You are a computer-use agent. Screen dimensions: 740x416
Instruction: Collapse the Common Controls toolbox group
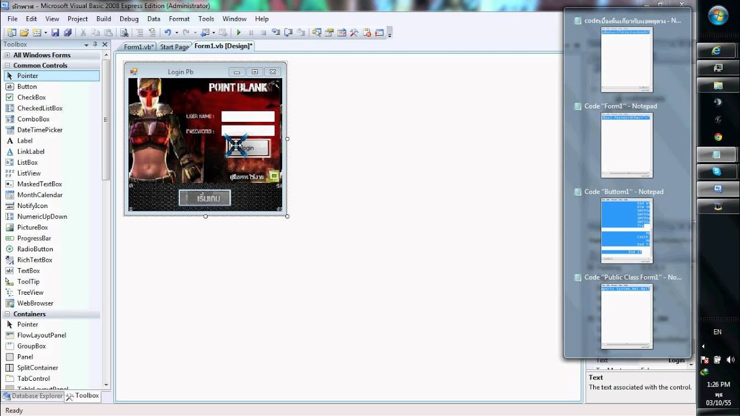click(x=8, y=66)
